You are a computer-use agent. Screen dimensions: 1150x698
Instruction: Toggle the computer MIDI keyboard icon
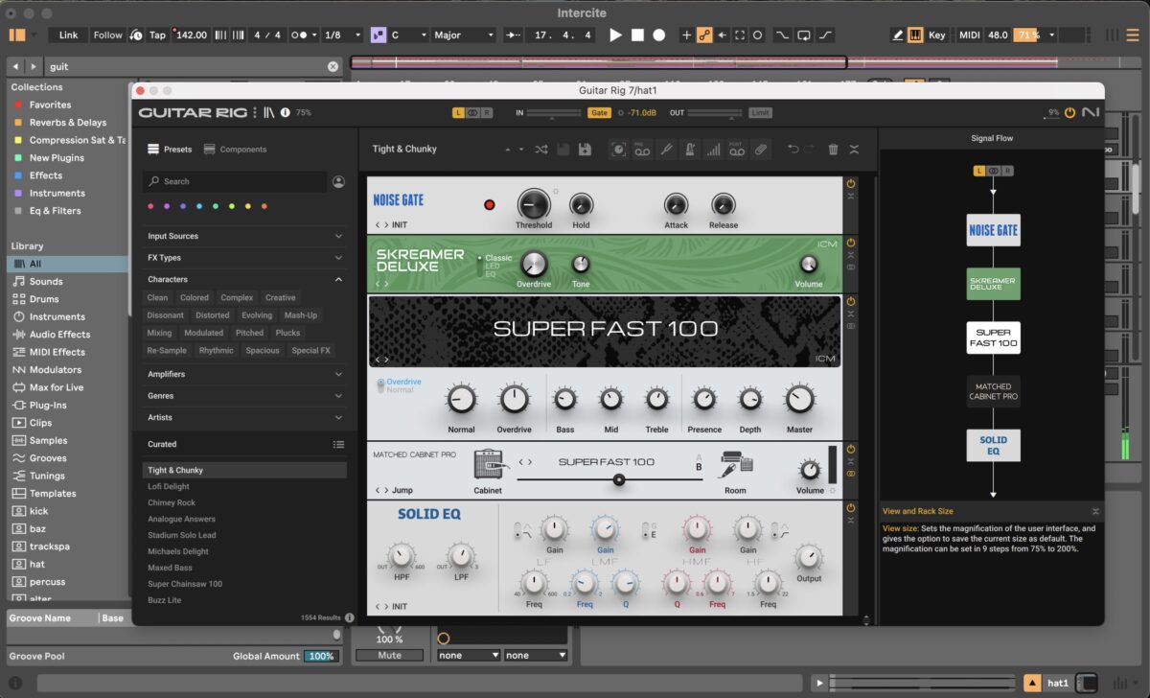(915, 35)
